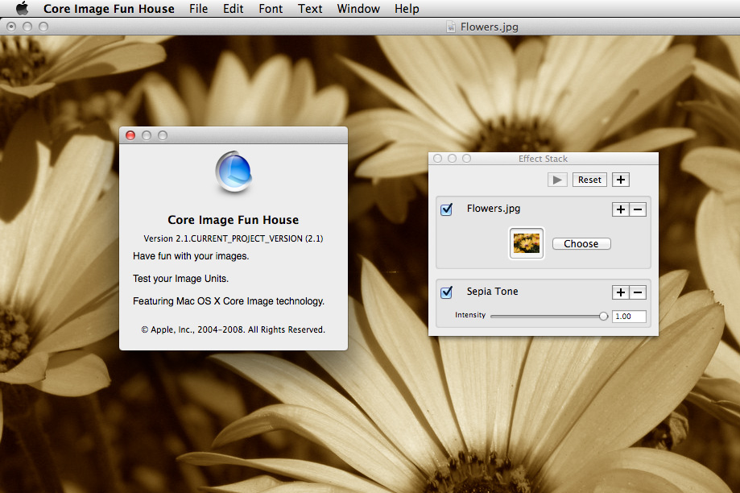Click the Choose button for Flowers.jpg
The height and width of the screenshot is (493, 740).
coord(581,243)
